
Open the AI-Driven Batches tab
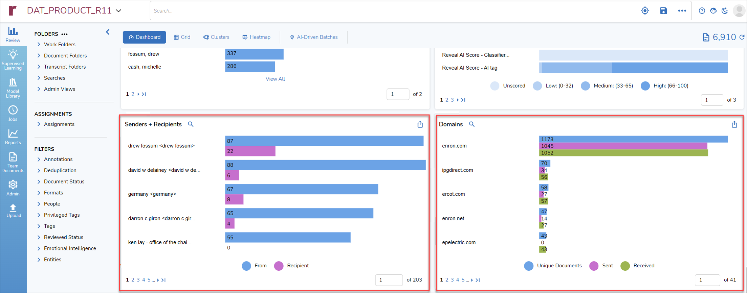pos(314,37)
